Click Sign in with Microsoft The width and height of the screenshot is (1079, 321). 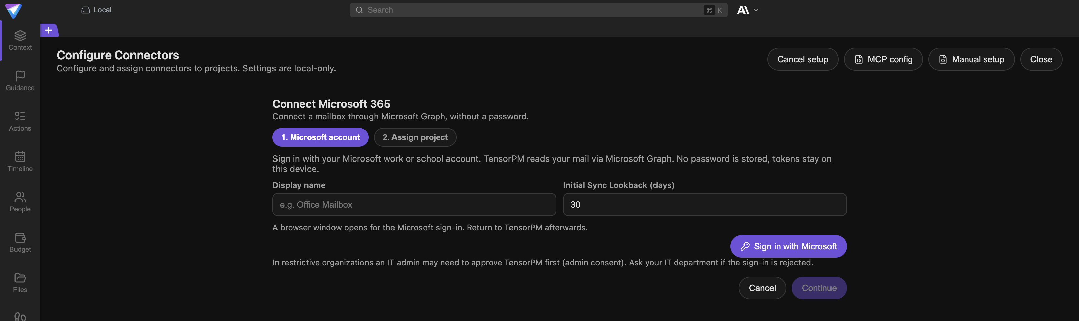[788, 246]
